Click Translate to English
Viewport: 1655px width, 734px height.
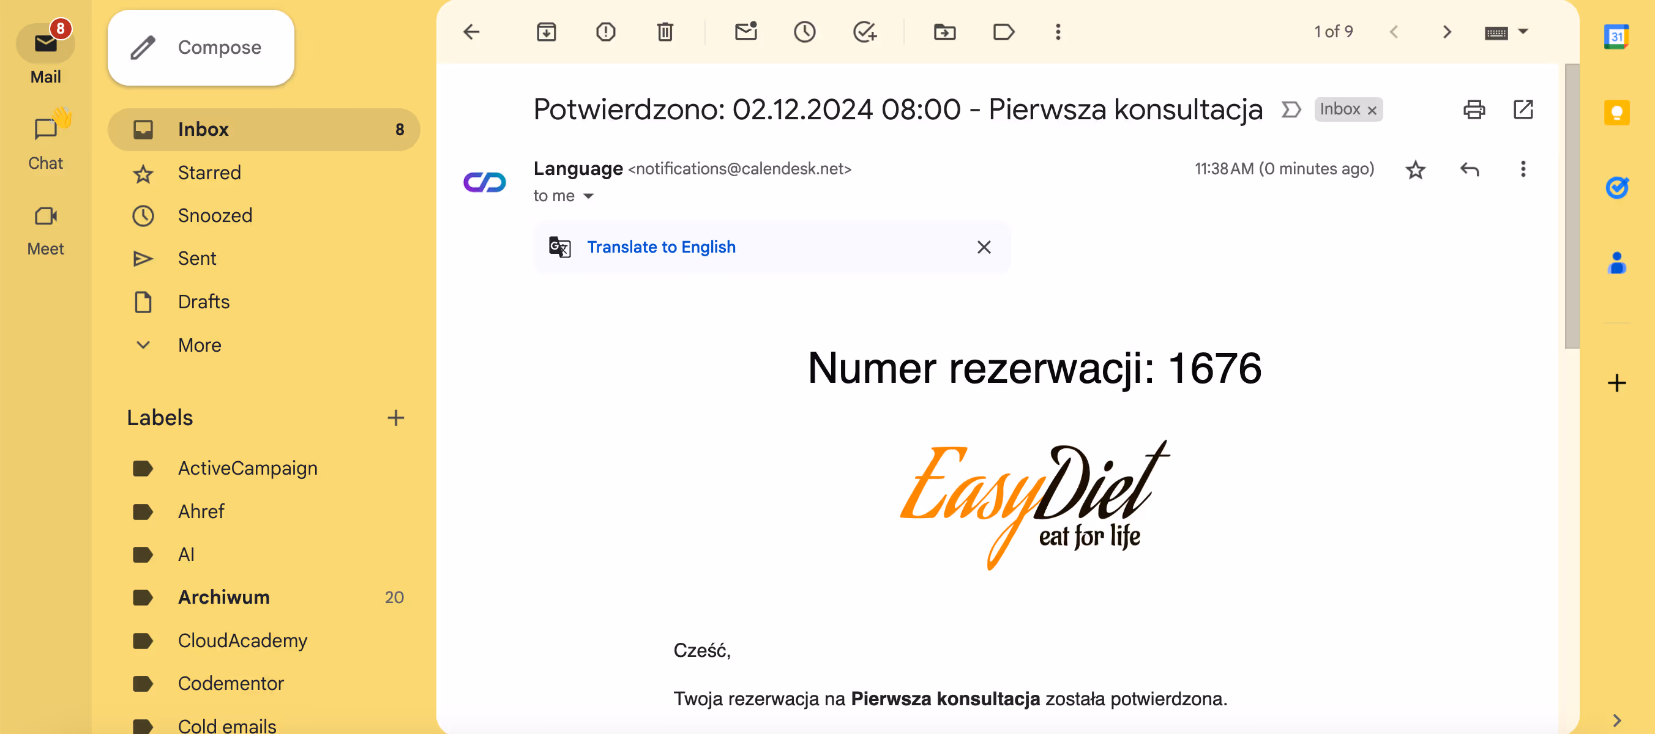[x=661, y=247]
